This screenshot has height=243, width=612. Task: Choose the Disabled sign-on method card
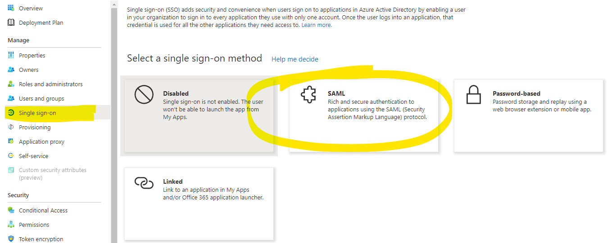[x=199, y=116]
